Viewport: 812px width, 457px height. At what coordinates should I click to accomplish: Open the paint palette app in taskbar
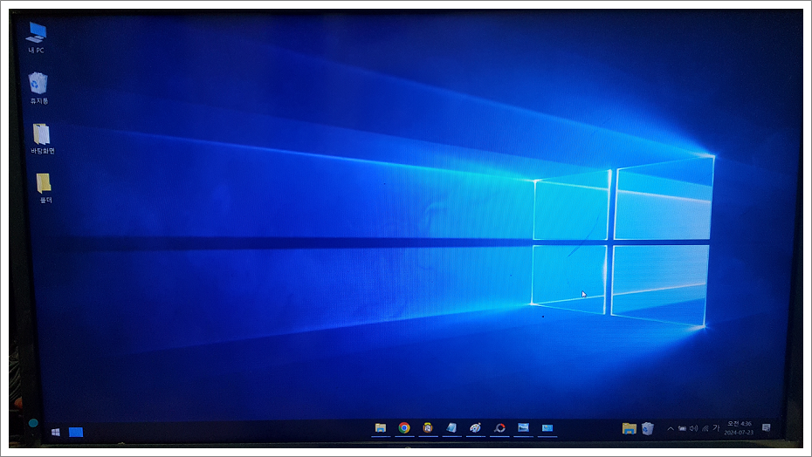tap(475, 428)
